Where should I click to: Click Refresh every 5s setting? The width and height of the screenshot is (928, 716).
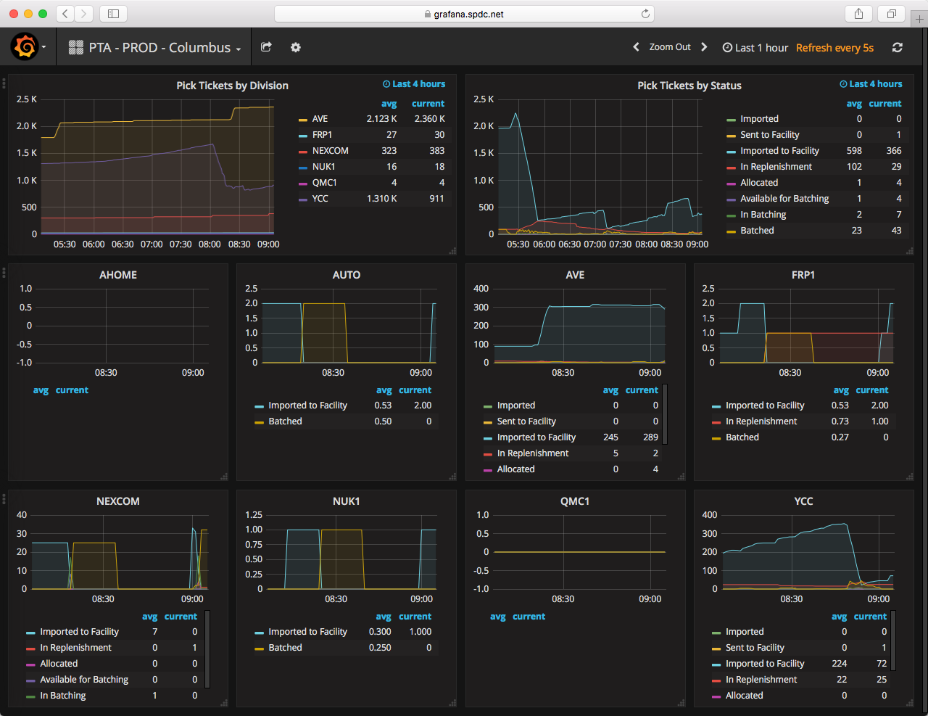click(834, 48)
